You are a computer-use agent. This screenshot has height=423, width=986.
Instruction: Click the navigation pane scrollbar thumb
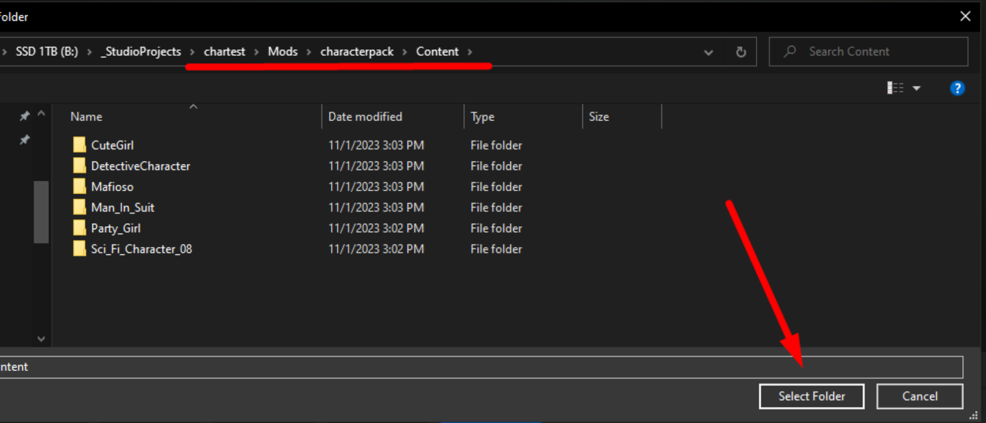pyautogui.click(x=41, y=212)
